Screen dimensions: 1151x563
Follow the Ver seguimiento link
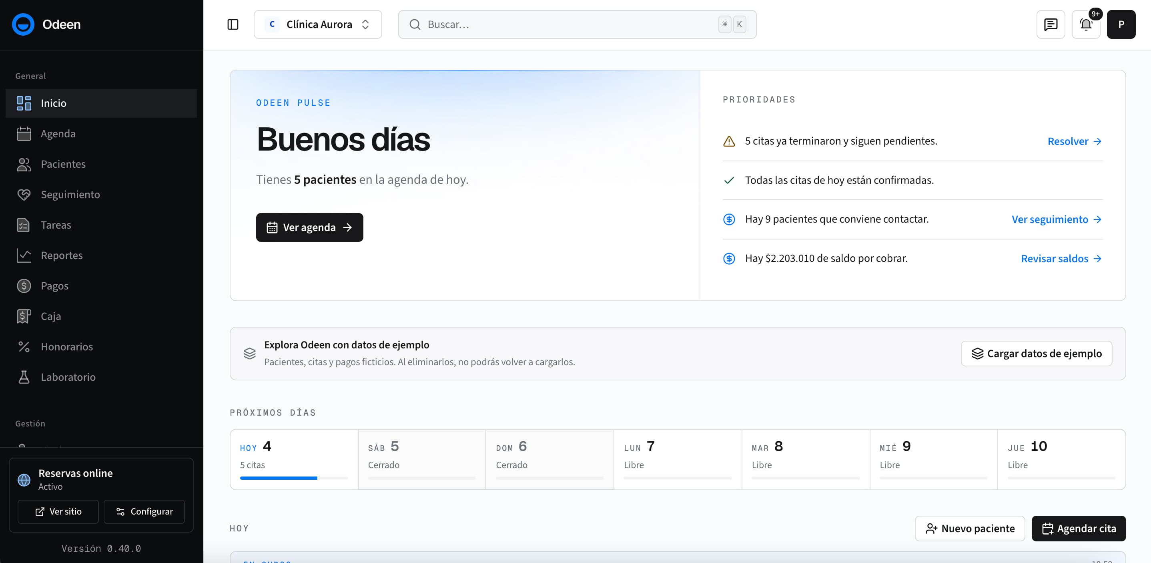click(1057, 219)
